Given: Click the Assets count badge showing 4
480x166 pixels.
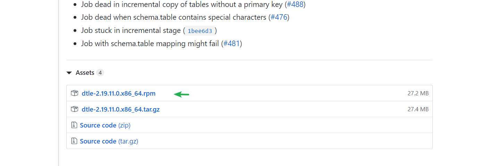Looking at the screenshot, I should point(100,73).
